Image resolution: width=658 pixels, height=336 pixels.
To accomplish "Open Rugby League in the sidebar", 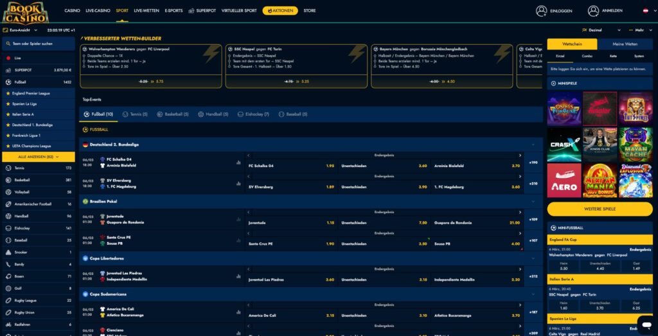I will pyautogui.click(x=38, y=301).
